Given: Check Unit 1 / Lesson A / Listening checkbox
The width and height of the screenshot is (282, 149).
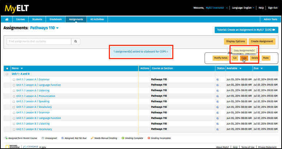Looking at the screenshot, I should [x=14, y=91].
